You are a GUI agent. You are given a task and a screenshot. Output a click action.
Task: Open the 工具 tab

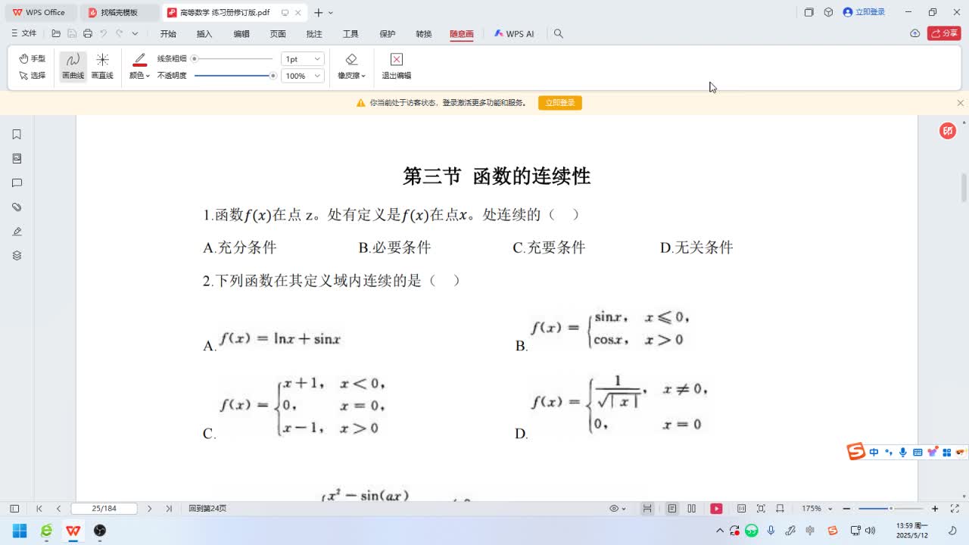[x=351, y=34]
